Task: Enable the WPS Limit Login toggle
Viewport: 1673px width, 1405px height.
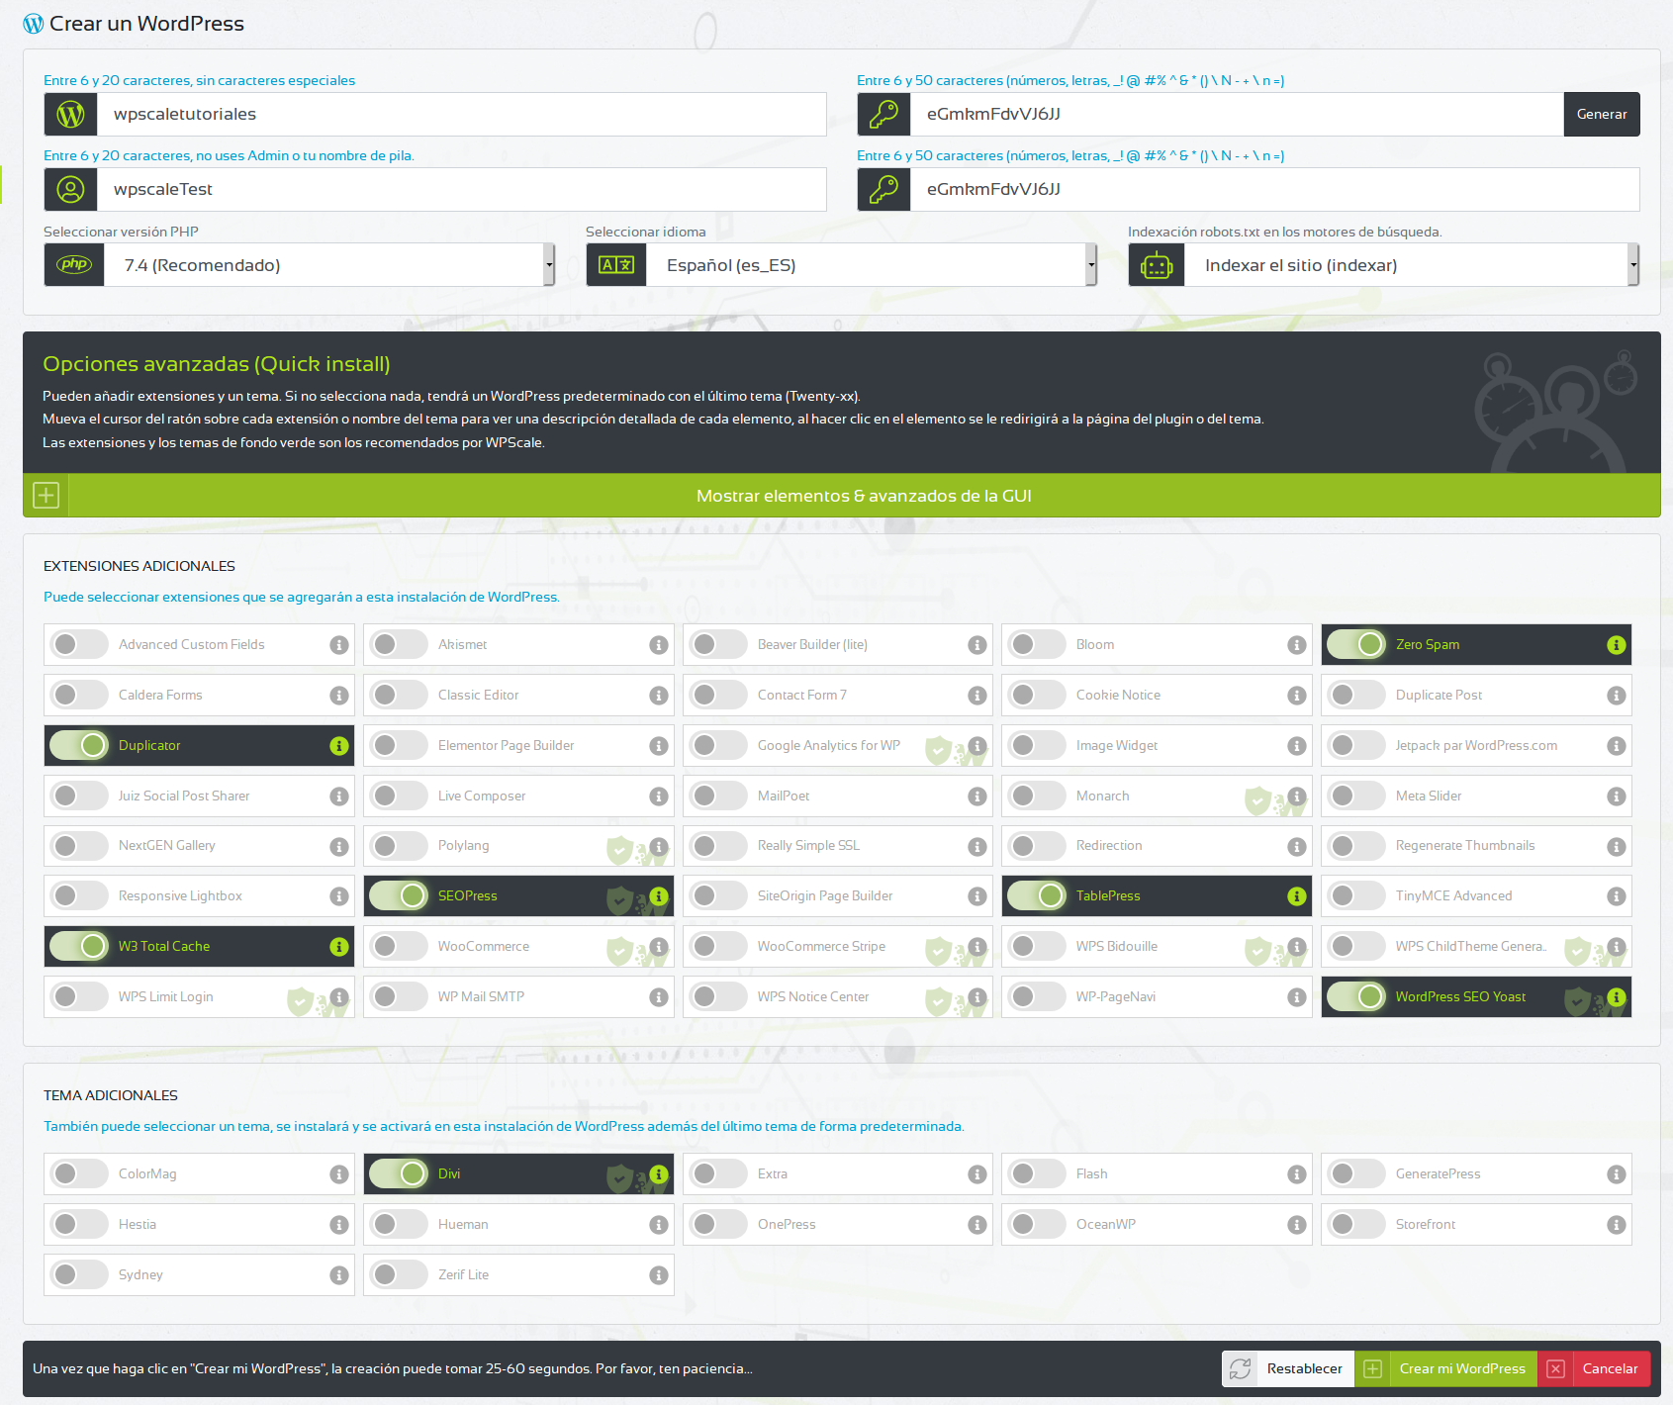Action: coord(79,997)
